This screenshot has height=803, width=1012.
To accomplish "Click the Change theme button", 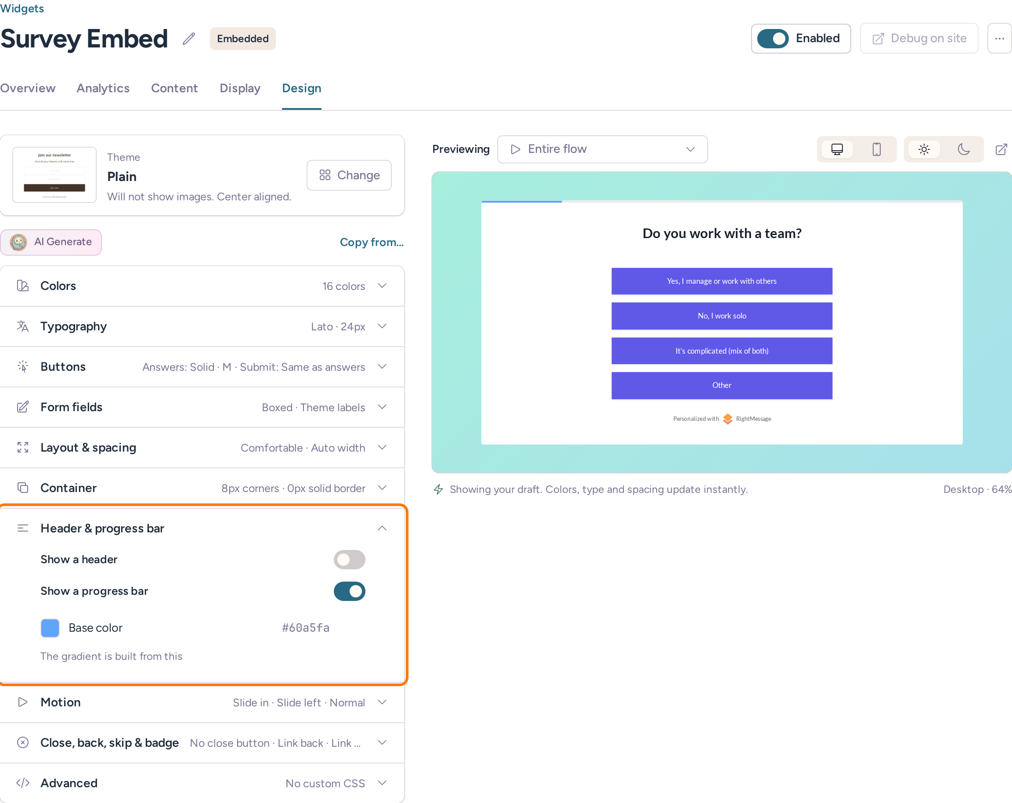I will pos(349,175).
